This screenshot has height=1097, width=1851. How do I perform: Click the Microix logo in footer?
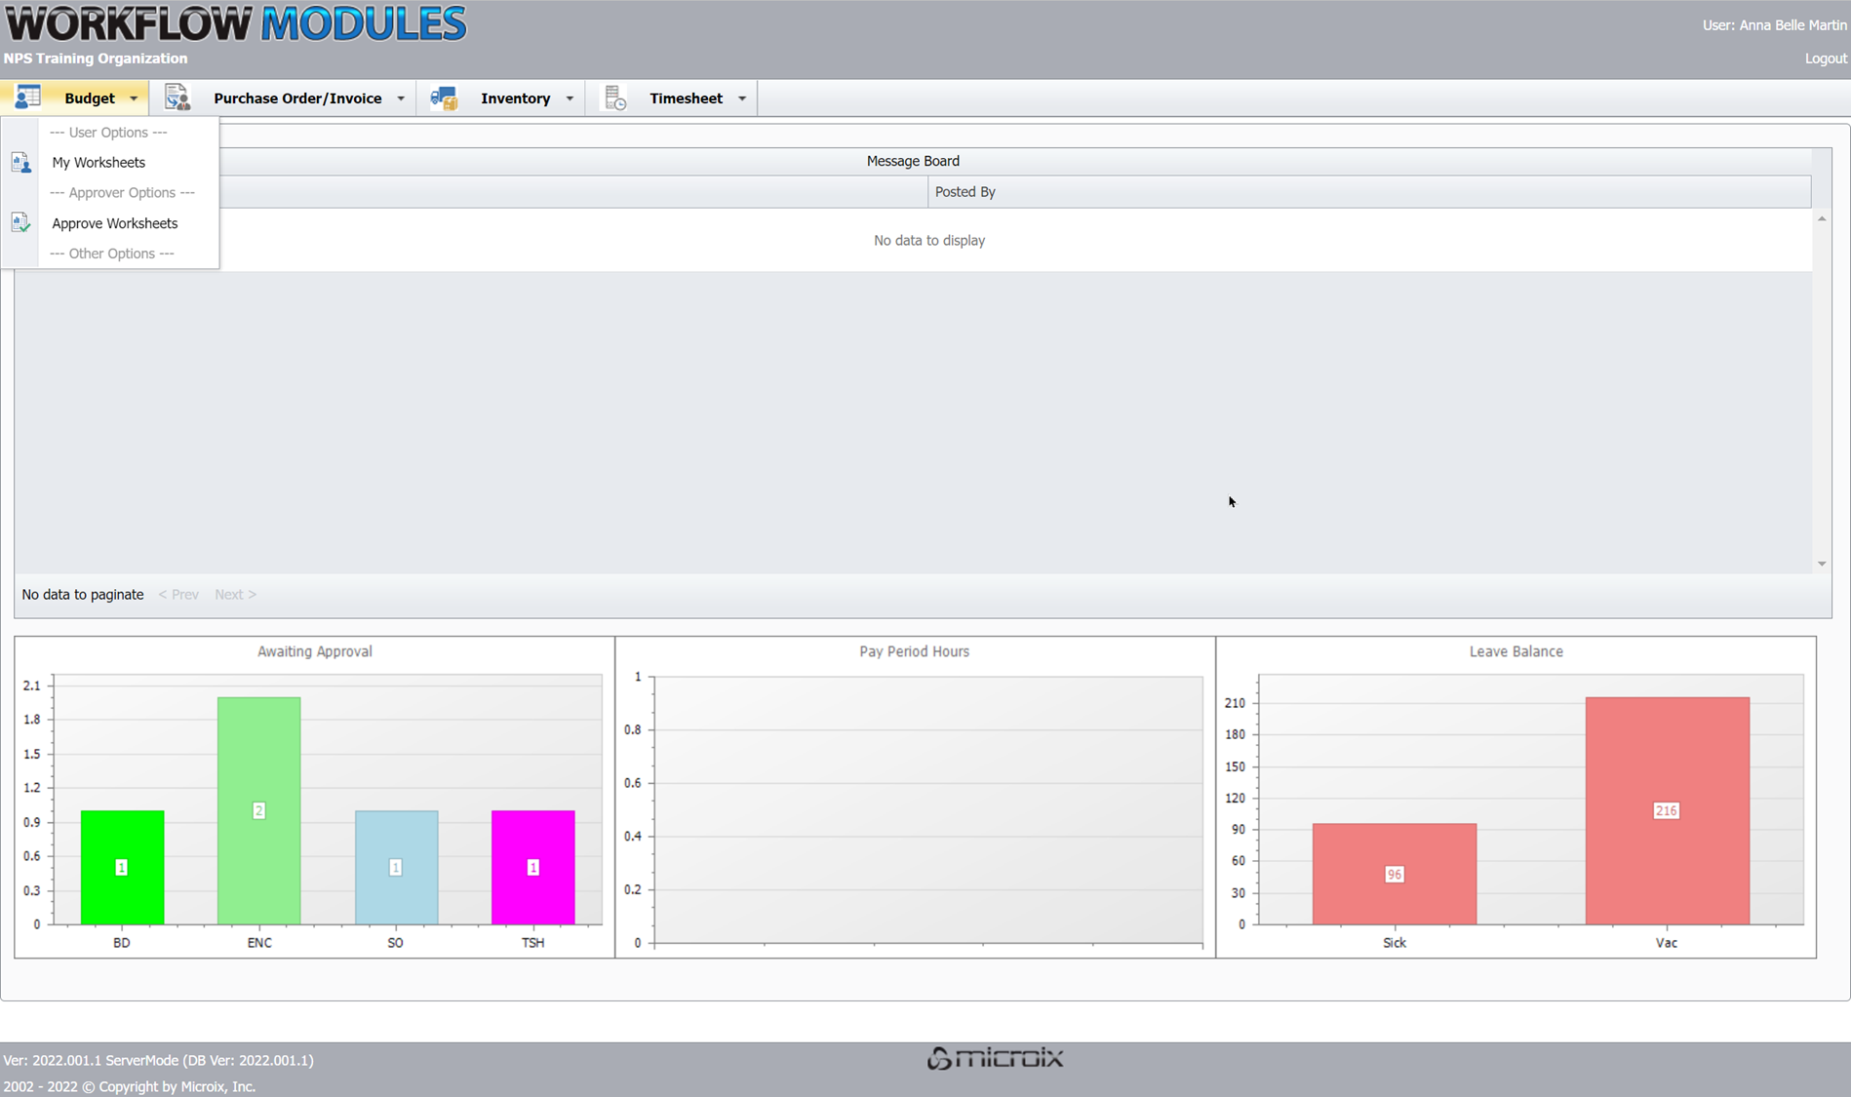(x=995, y=1058)
